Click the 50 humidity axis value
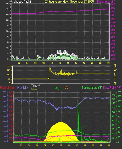 tap(4, 117)
